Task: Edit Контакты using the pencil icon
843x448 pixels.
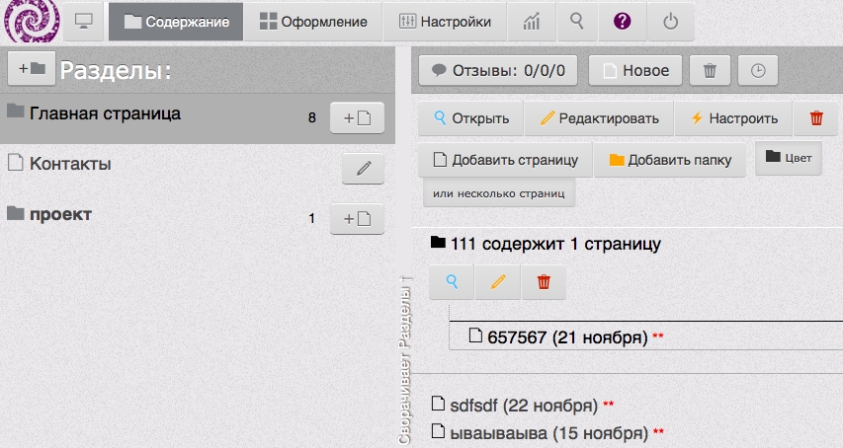Action: coord(363,169)
